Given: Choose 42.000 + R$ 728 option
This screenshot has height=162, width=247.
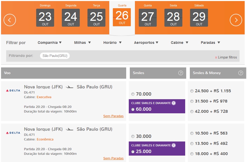Looking at the screenshot, I should click(x=192, y=112).
